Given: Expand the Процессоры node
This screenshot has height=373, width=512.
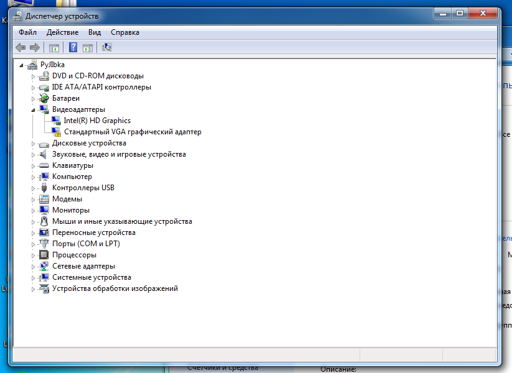Looking at the screenshot, I should [x=34, y=255].
